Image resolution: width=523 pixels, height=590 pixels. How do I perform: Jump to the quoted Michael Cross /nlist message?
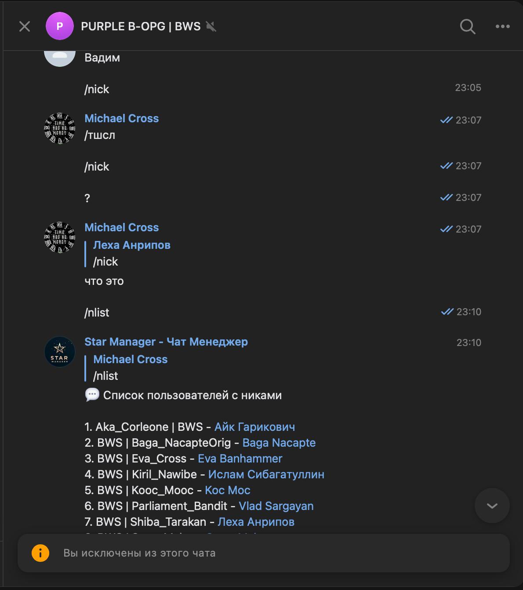click(x=130, y=368)
